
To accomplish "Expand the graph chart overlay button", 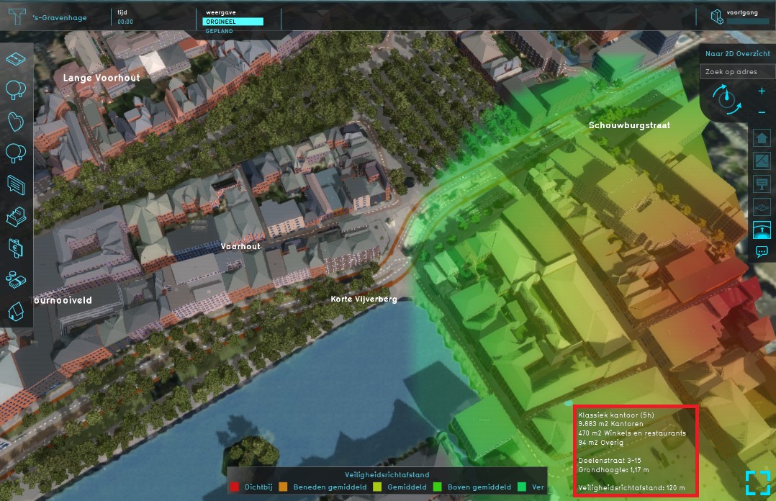I will point(762,161).
